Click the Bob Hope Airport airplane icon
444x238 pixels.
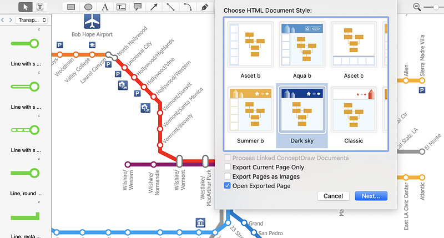click(x=92, y=21)
